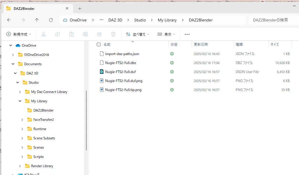Select the Nugie-FTS2-Full.dbz file name
The width and height of the screenshot is (299, 175).
pyautogui.click(x=121, y=63)
